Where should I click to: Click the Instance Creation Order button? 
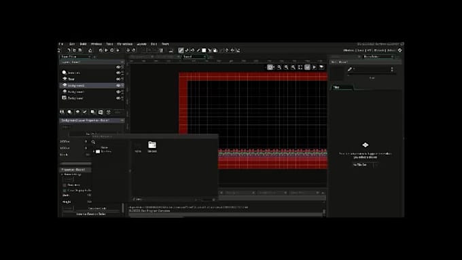click(91, 214)
